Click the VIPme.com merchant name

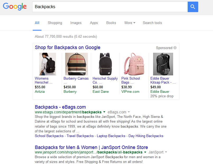(x=130, y=92)
